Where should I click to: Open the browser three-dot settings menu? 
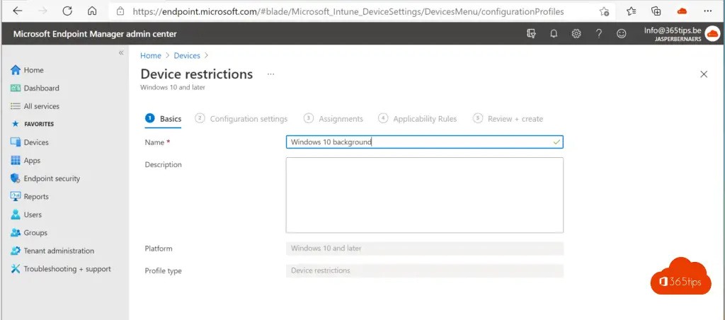pyautogui.click(x=707, y=11)
